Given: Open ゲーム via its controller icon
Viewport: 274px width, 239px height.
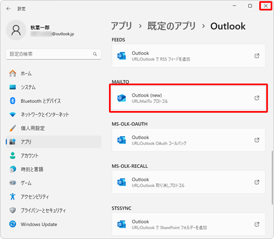Looking at the screenshot, I should [x=13, y=183].
